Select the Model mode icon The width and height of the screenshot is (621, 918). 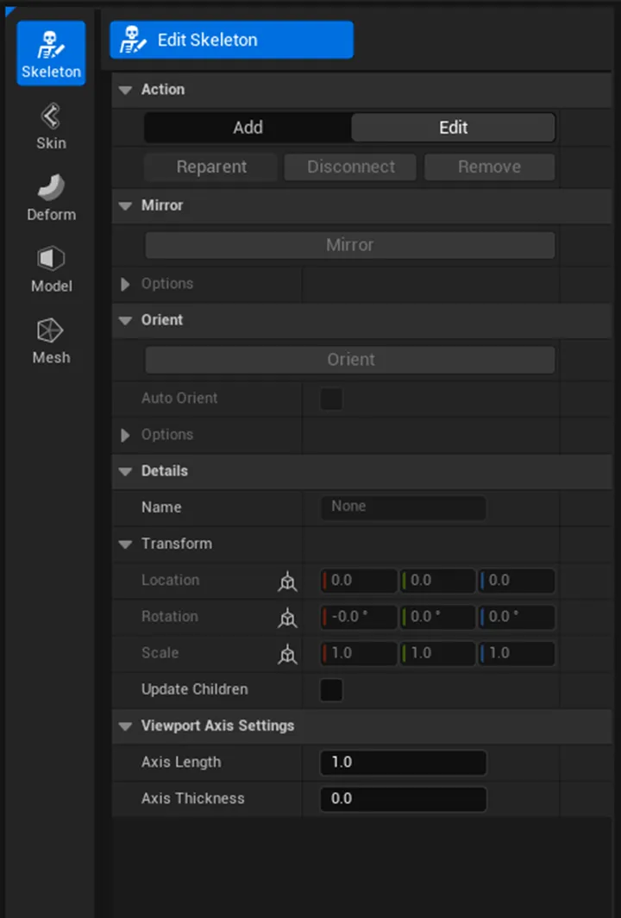51,268
